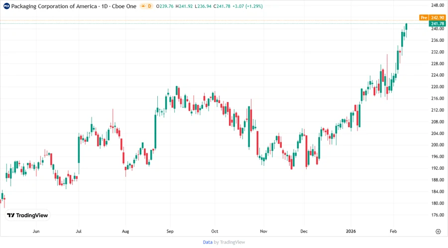
Task: Click the 'Oct' time axis label
Action: point(215,231)
